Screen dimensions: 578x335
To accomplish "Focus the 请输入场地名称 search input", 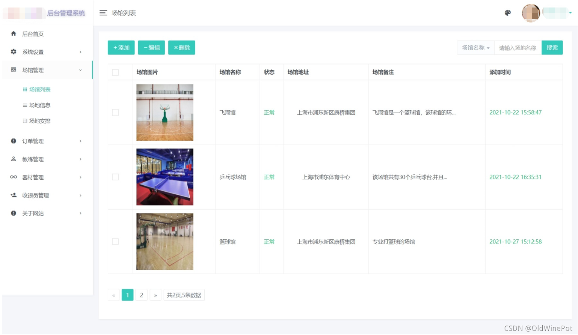I will [x=518, y=48].
